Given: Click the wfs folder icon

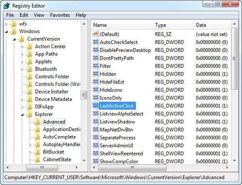Looking at the screenshot, I should [14, 24].
